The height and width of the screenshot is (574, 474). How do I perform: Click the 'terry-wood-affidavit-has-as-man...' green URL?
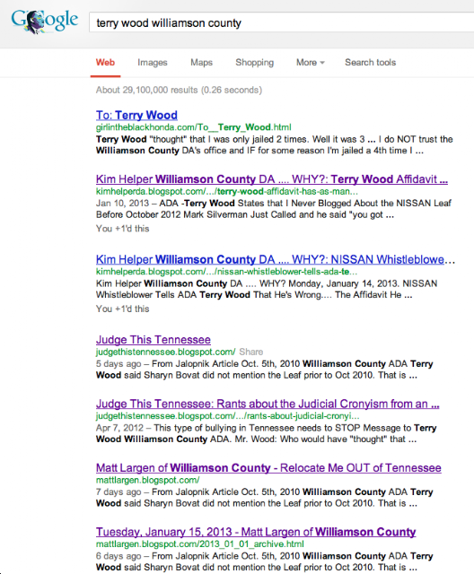pyautogui.click(x=227, y=191)
